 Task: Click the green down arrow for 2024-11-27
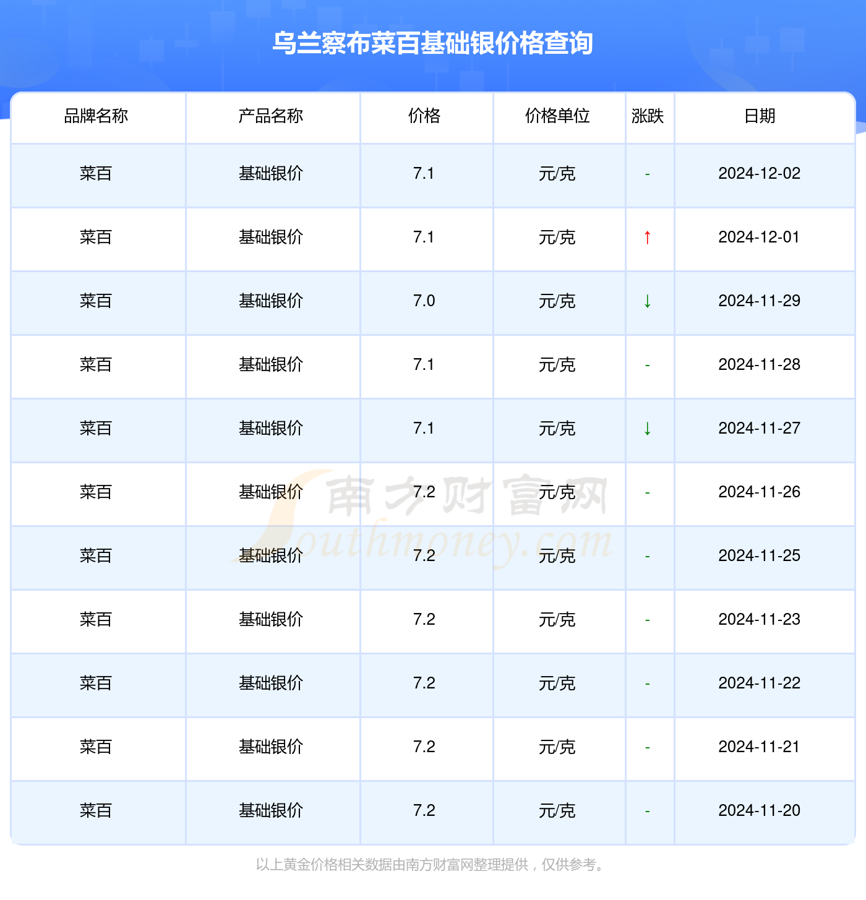(648, 428)
